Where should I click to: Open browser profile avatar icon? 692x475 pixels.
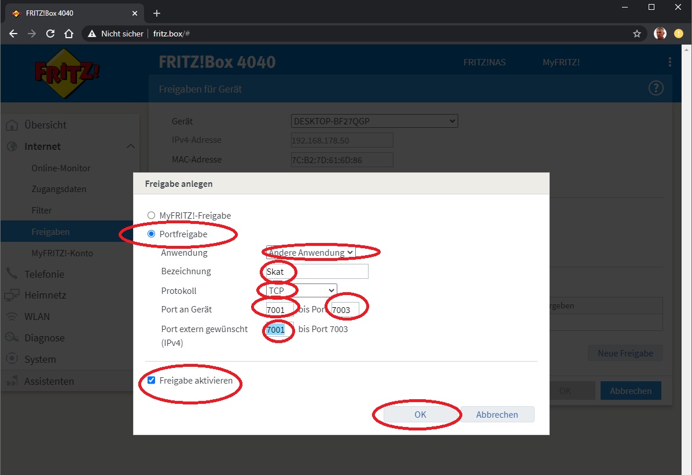(x=660, y=34)
